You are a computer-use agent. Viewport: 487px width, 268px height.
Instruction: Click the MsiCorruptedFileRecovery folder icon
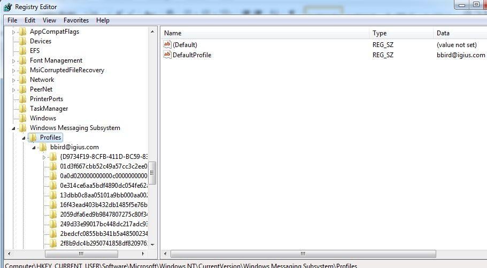coord(23,70)
